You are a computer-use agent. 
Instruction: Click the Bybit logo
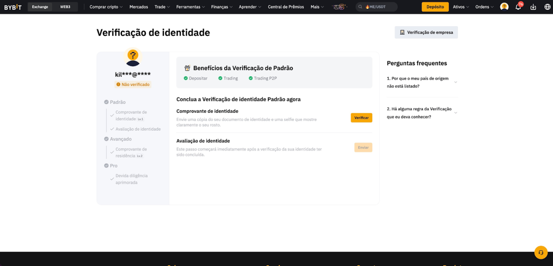[13, 6]
